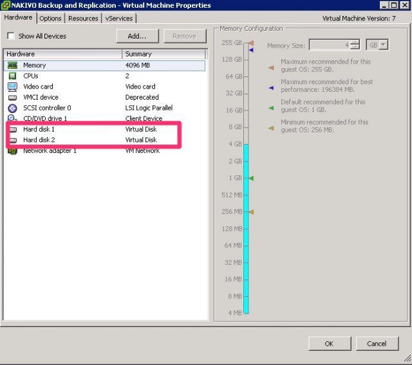Select the CPUs row label
Viewport: 412px width, 365px height.
point(31,76)
